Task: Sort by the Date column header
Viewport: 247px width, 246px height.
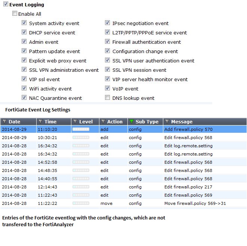Action: [15, 122]
